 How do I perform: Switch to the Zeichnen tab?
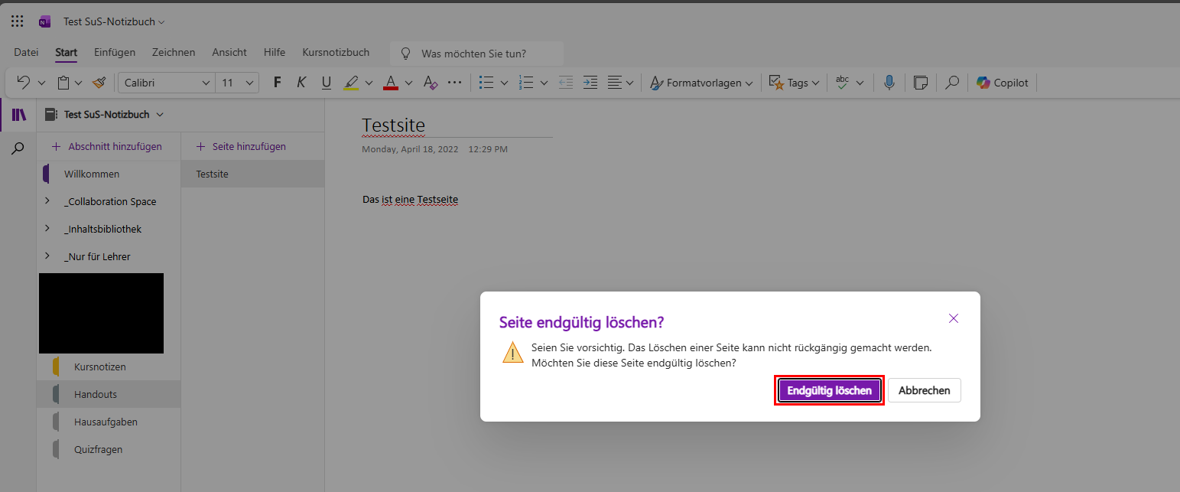pos(174,52)
